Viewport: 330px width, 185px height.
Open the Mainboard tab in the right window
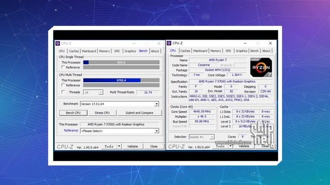(200, 51)
